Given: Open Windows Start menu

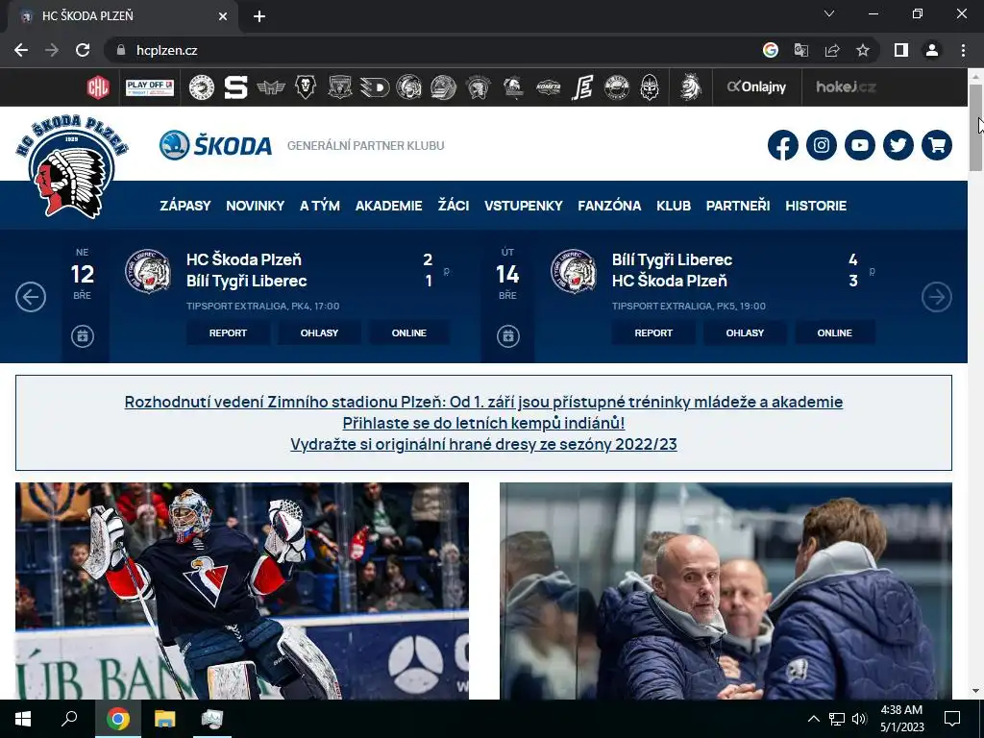Looking at the screenshot, I should tap(23, 719).
